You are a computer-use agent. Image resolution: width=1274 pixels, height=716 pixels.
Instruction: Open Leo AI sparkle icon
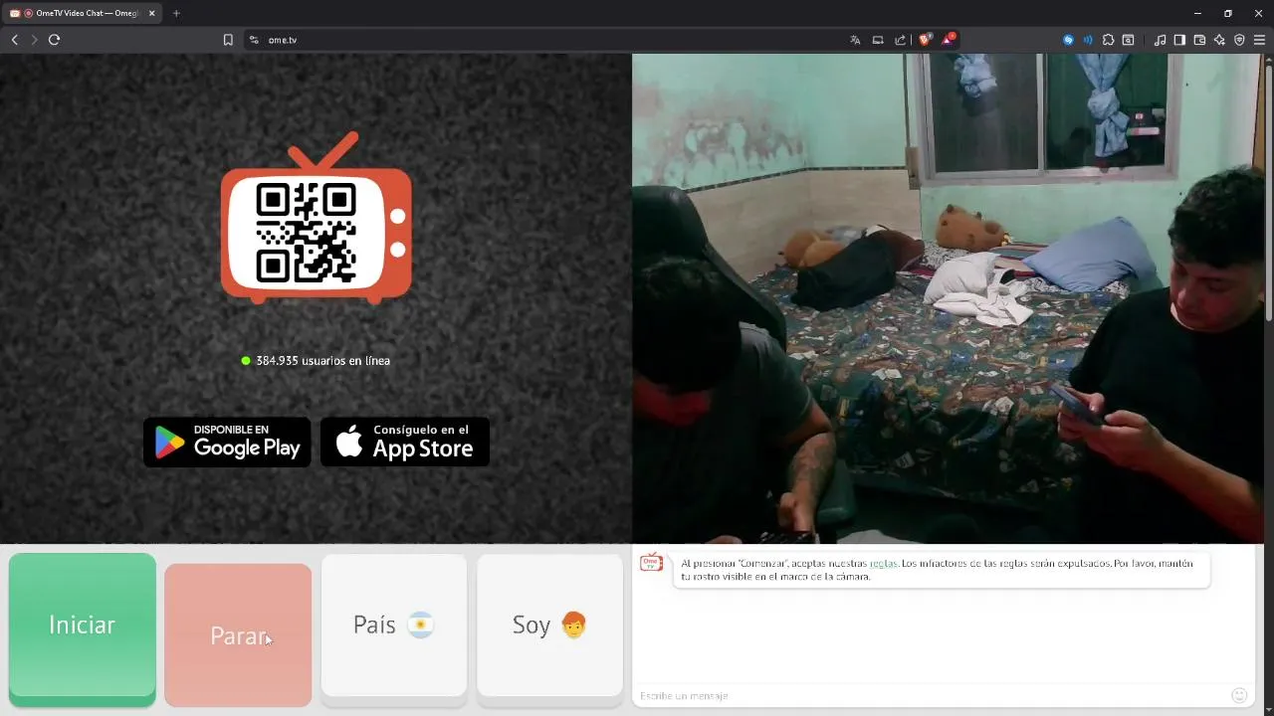click(x=1219, y=40)
